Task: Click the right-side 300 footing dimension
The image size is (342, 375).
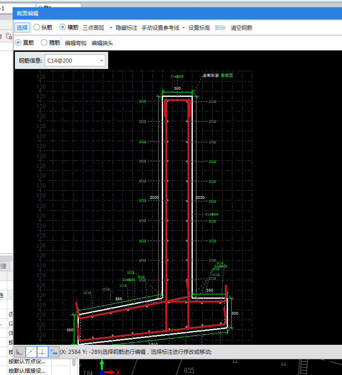Action: click(235, 313)
